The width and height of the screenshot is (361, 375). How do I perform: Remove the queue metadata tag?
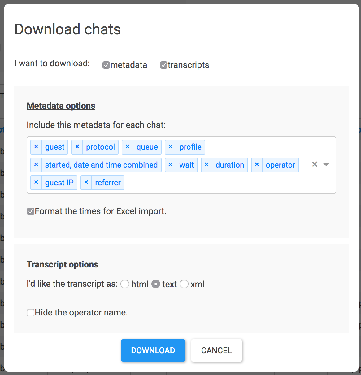click(128, 147)
